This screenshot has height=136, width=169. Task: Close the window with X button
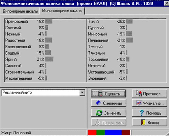point(167,3)
